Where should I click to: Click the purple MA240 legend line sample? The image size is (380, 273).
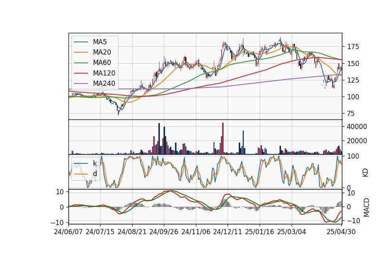tap(81, 83)
